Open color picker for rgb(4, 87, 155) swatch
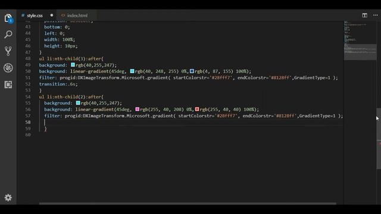Viewport: 381px width, 214px height. pyautogui.click(x=192, y=71)
